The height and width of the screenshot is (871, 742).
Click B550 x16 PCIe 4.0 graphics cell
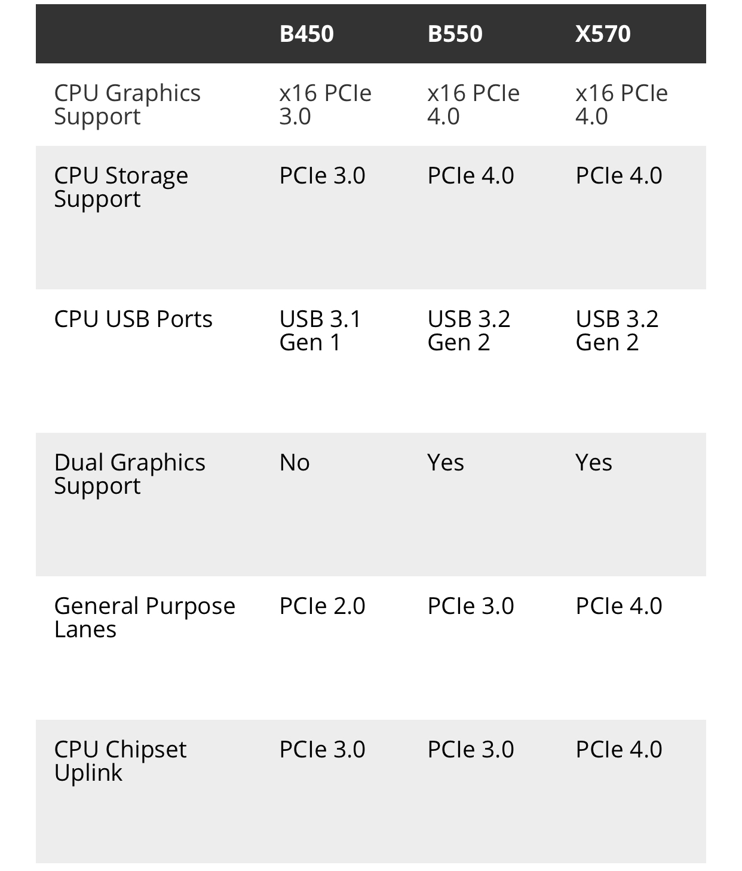click(x=474, y=105)
